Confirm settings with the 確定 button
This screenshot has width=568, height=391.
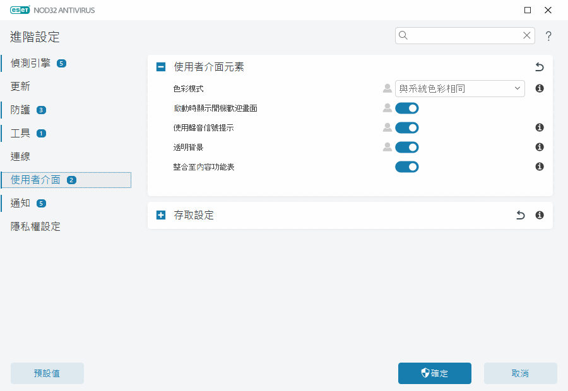434,373
